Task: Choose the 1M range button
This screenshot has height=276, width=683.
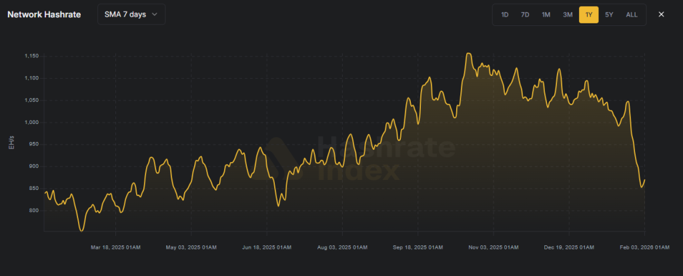Action: point(546,15)
